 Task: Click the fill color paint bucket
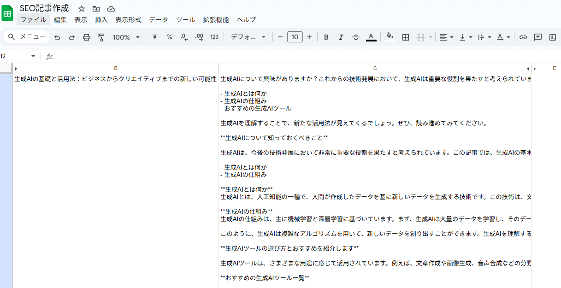tap(390, 37)
